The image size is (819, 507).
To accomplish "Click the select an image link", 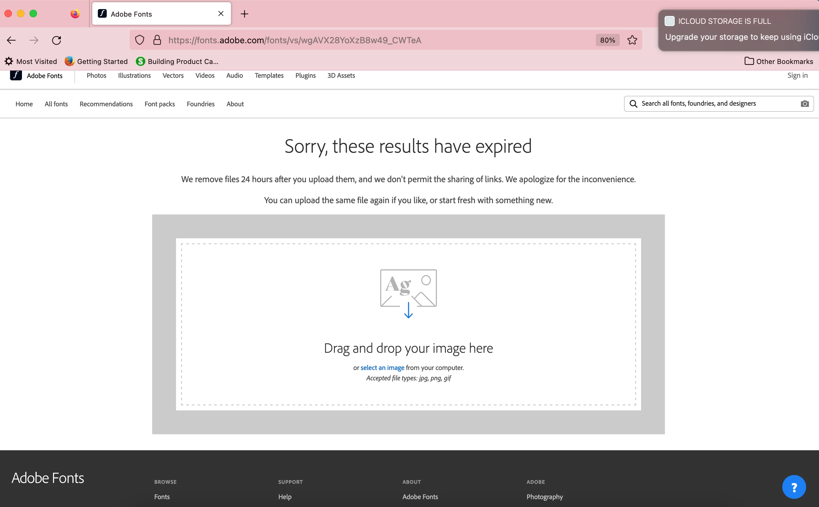I will (382, 367).
